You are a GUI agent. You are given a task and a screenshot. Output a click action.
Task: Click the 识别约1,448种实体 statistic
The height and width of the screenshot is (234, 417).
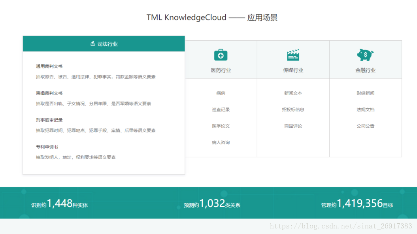coord(60,204)
